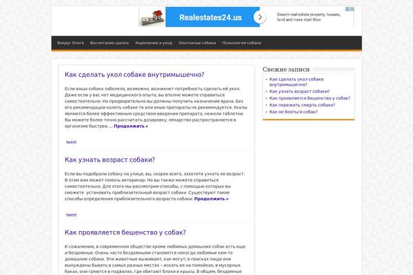Click the house and money ad thumbnail

[152, 17]
